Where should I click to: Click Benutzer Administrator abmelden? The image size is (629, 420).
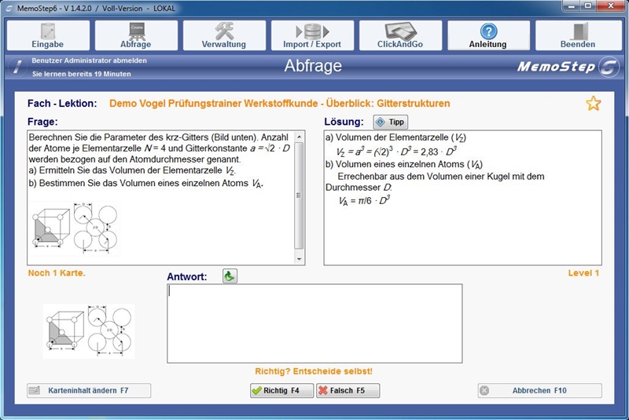[89, 60]
